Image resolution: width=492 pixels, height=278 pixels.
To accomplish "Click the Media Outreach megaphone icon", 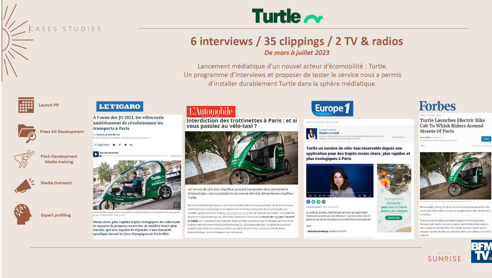I will [24, 186].
